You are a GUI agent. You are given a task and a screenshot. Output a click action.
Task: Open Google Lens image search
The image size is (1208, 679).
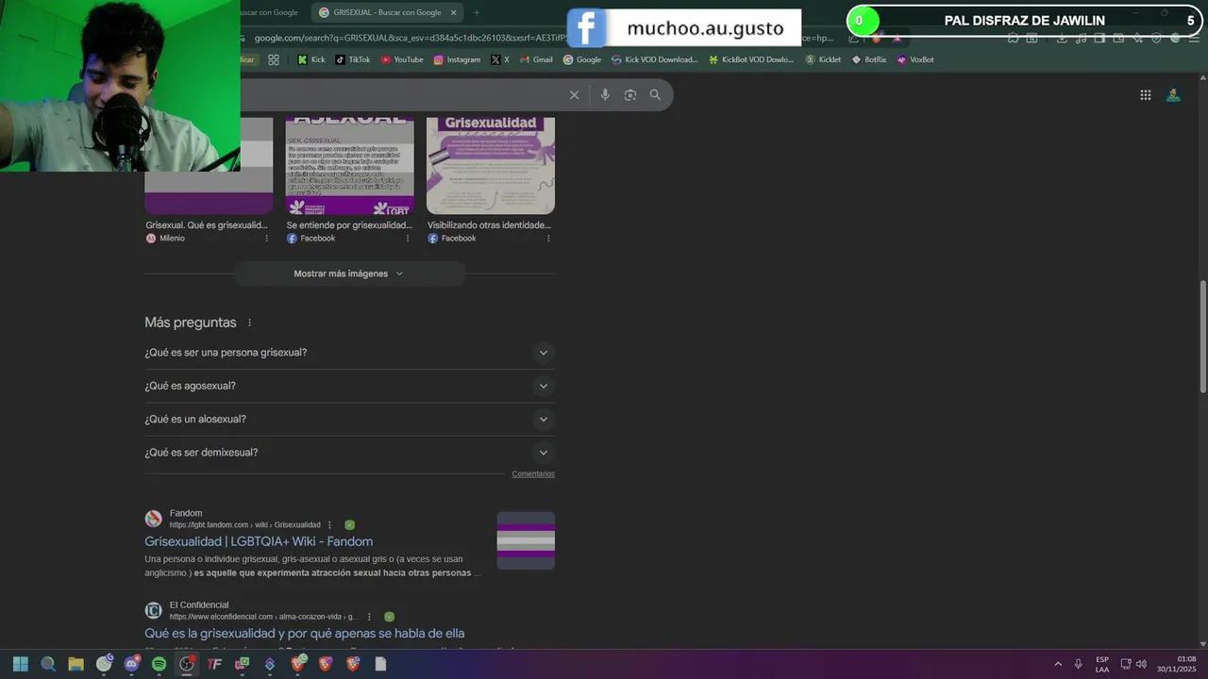point(630,95)
